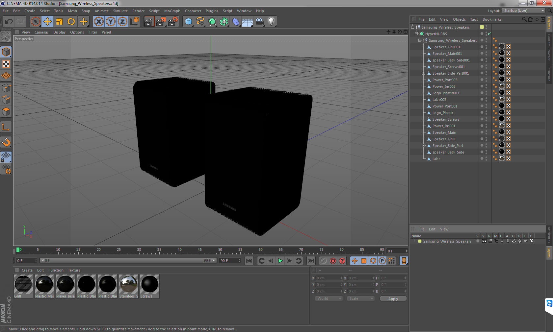Image resolution: width=553 pixels, height=332 pixels.
Task: Activate the Rotate tool
Action: click(71, 22)
